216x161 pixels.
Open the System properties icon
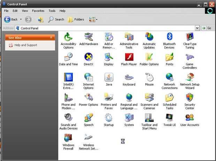coord(129,117)
